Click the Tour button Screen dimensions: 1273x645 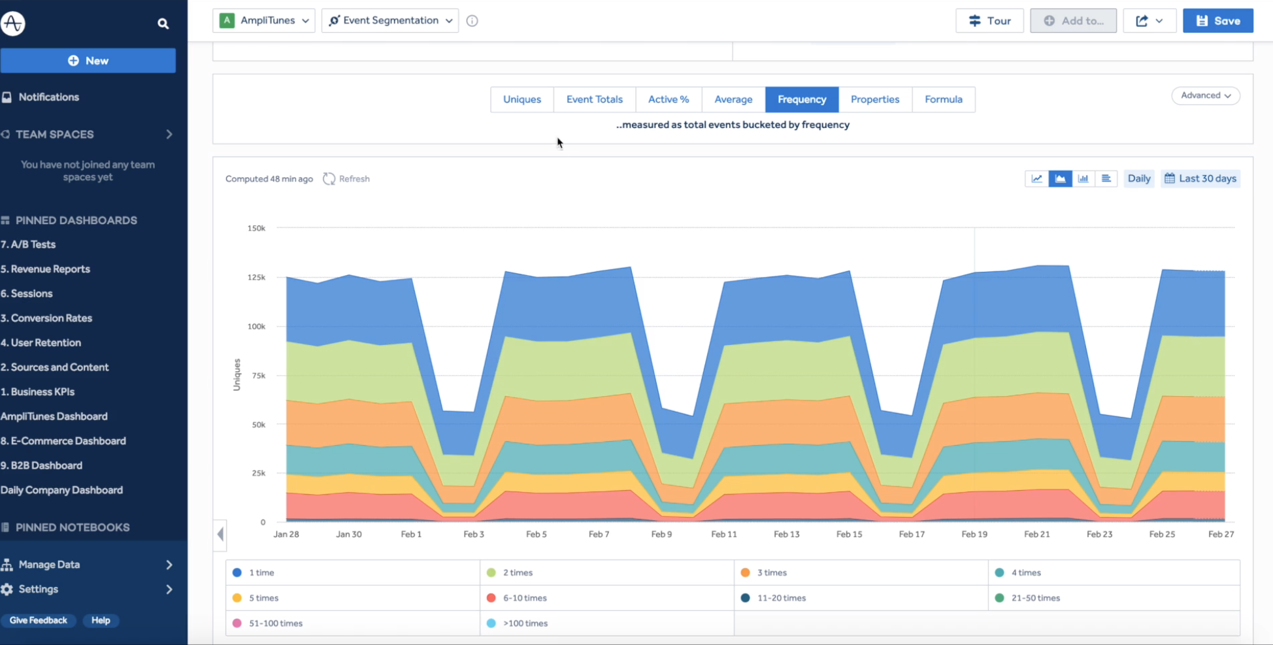[x=989, y=21]
